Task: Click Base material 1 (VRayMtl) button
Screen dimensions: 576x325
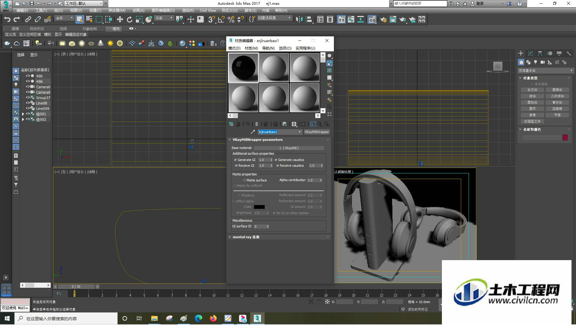Action: [289, 148]
